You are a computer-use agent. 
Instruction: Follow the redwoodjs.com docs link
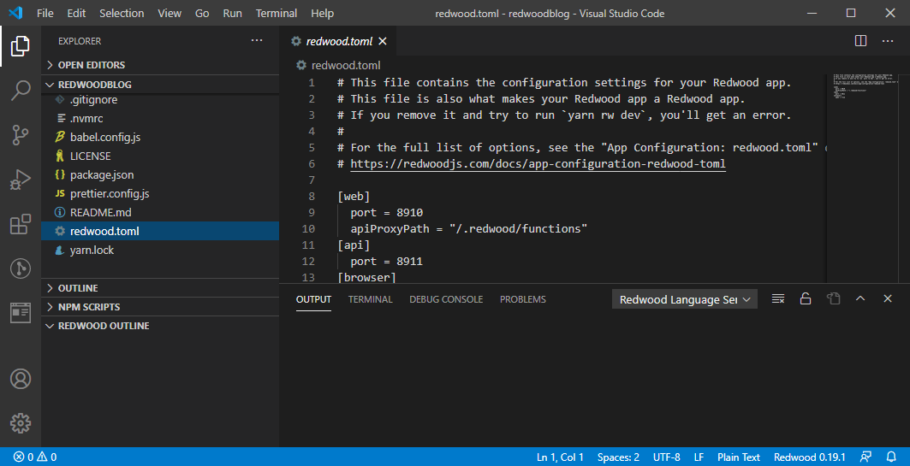tap(538, 164)
